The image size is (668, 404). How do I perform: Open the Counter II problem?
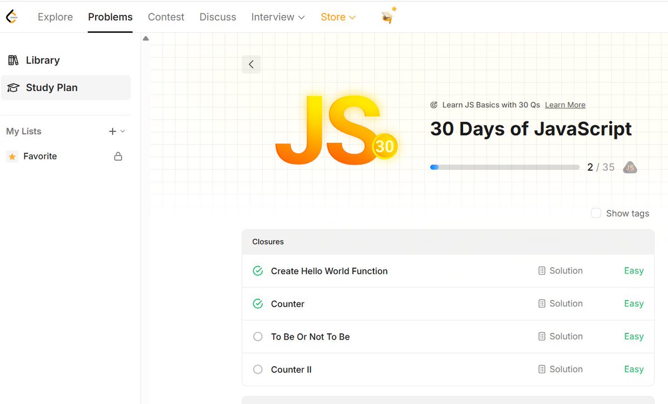[291, 370]
